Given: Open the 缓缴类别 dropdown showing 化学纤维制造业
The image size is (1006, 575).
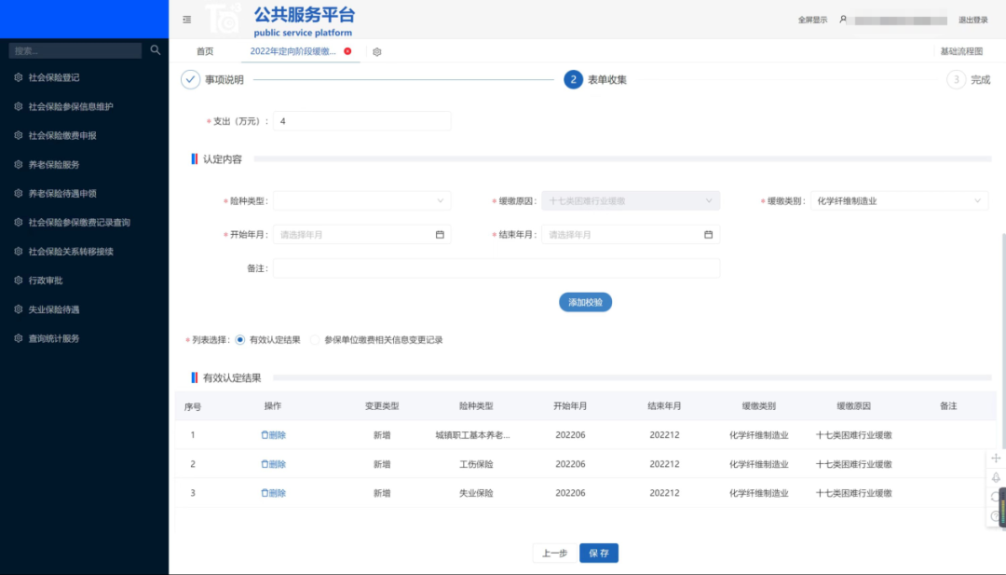Looking at the screenshot, I should 898,199.
